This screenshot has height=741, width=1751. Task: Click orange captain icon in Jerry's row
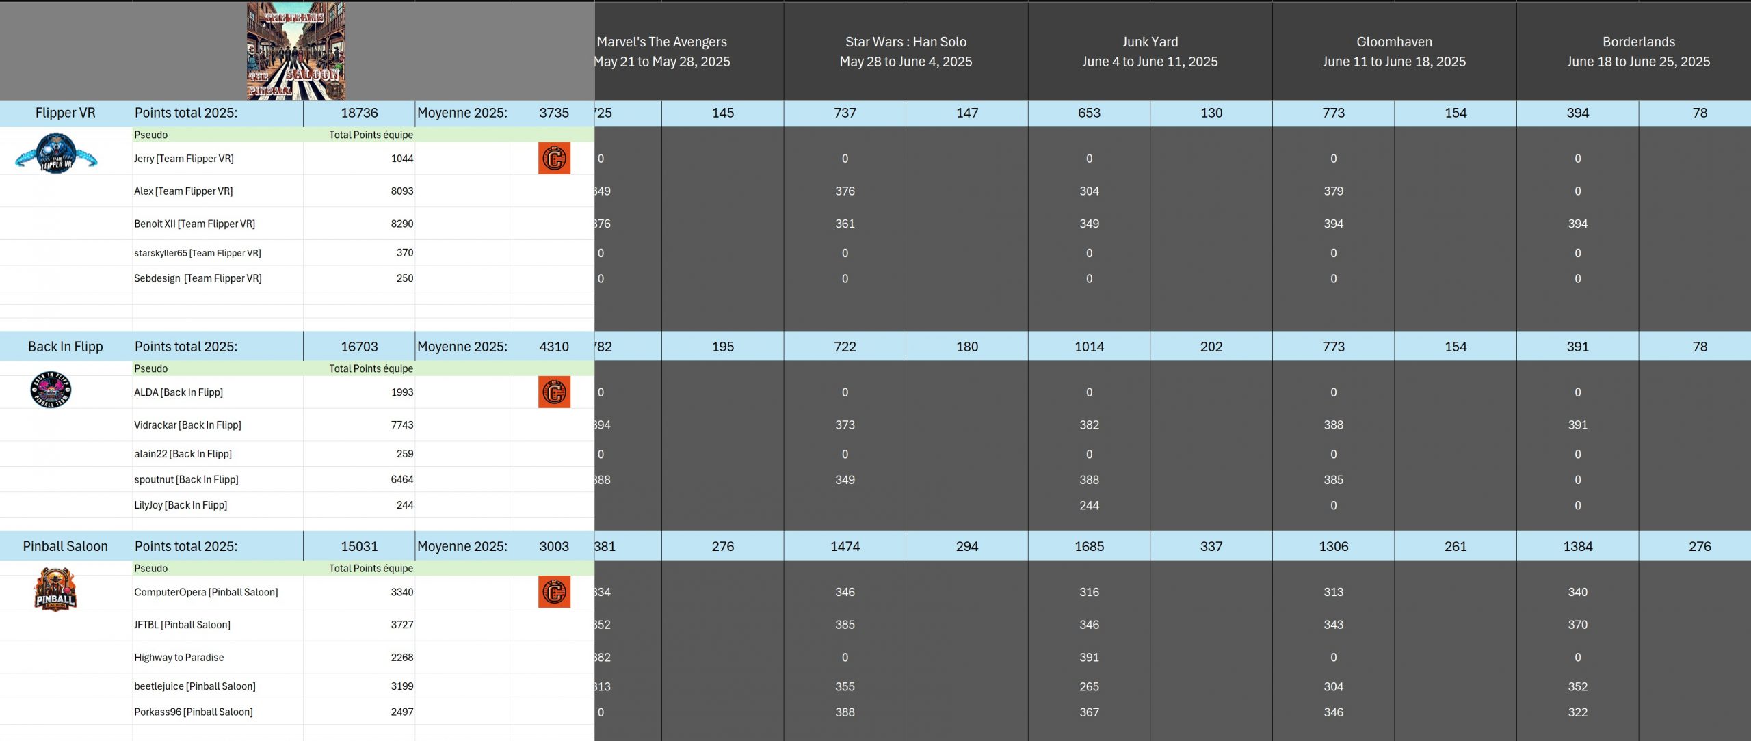point(554,159)
